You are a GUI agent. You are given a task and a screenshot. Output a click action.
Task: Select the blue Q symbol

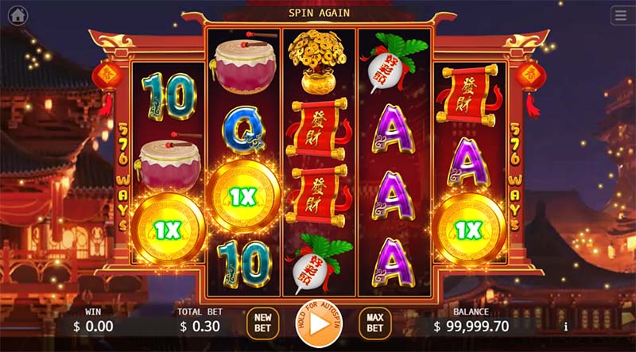[243, 130]
